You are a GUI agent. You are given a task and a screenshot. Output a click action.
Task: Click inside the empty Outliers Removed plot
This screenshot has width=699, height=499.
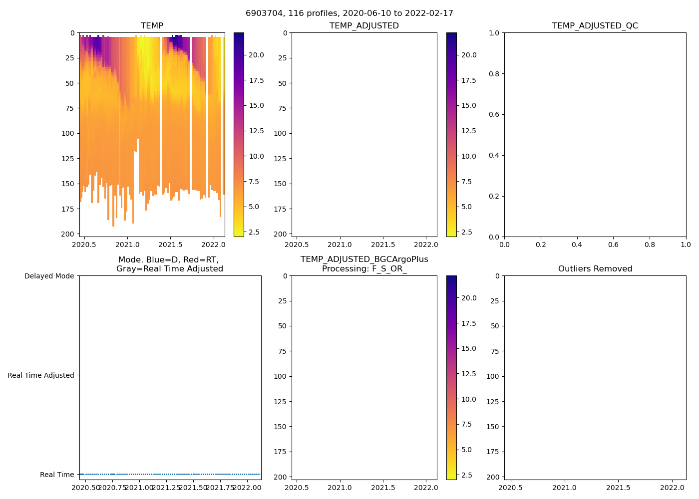tap(595, 378)
